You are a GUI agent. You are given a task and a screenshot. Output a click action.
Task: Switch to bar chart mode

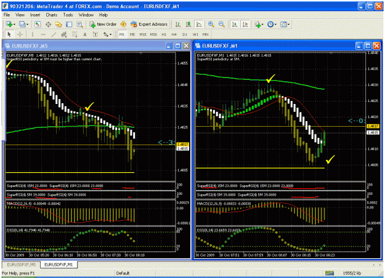click(x=178, y=24)
